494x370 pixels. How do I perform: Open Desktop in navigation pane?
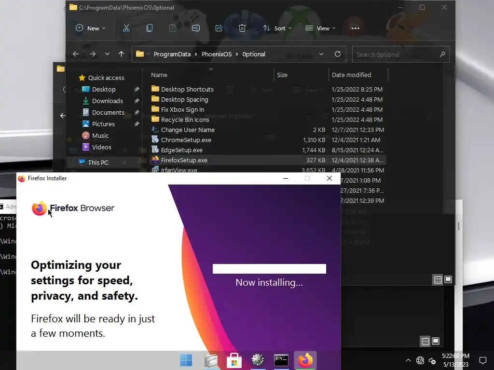pyautogui.click(x=104, y=89)
